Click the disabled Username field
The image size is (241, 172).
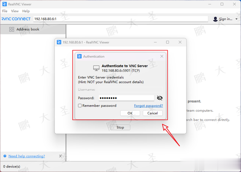(131, 89)
